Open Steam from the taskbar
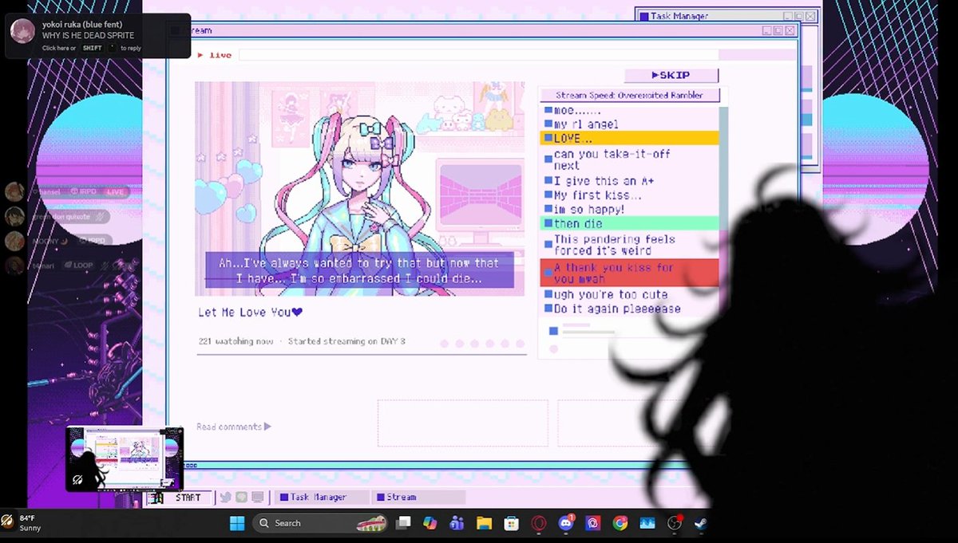 pyautogui.click(x=702, y=523)
